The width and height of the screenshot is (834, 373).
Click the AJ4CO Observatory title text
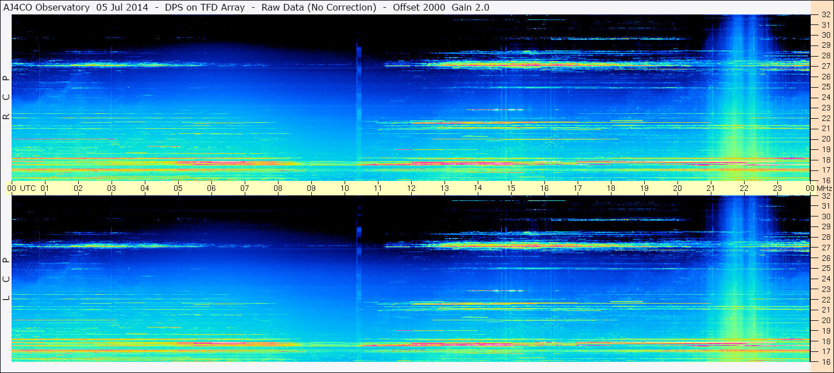pos(48,7)
